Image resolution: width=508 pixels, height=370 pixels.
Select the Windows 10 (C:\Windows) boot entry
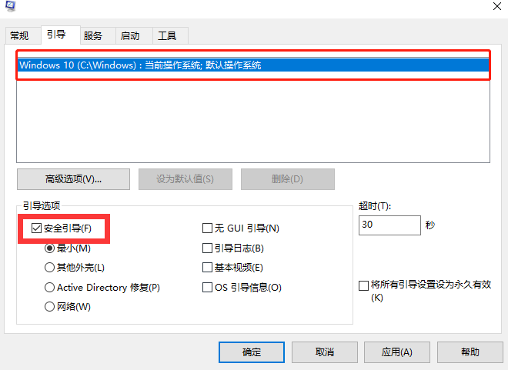pyautogui.click(x=140, y=65)
